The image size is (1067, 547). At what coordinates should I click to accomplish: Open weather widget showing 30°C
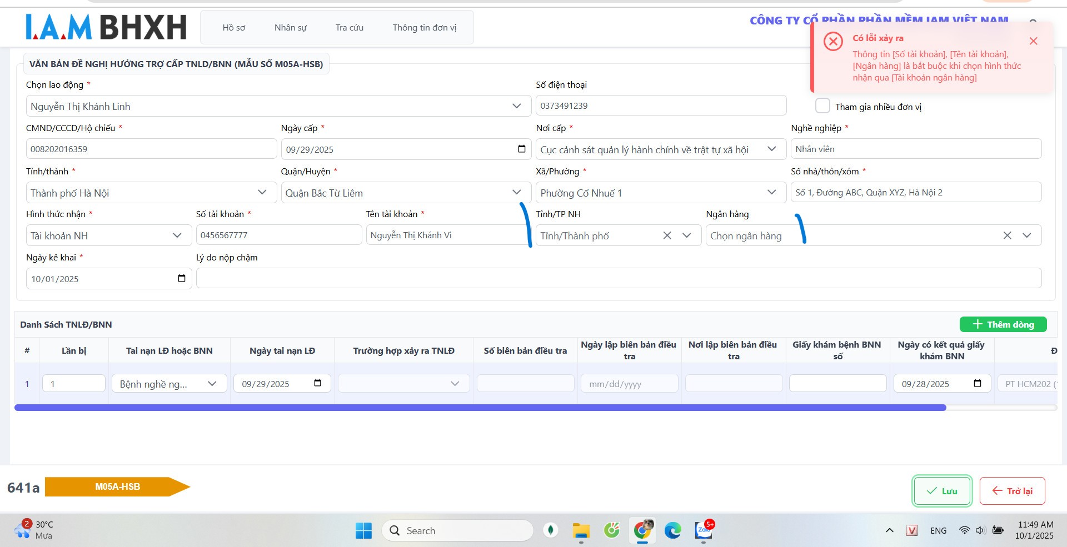tap(33, 530)
